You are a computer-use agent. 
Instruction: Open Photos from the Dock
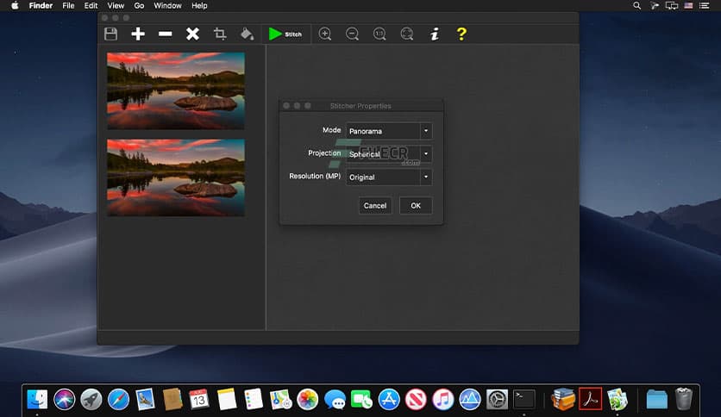[308, 399]
